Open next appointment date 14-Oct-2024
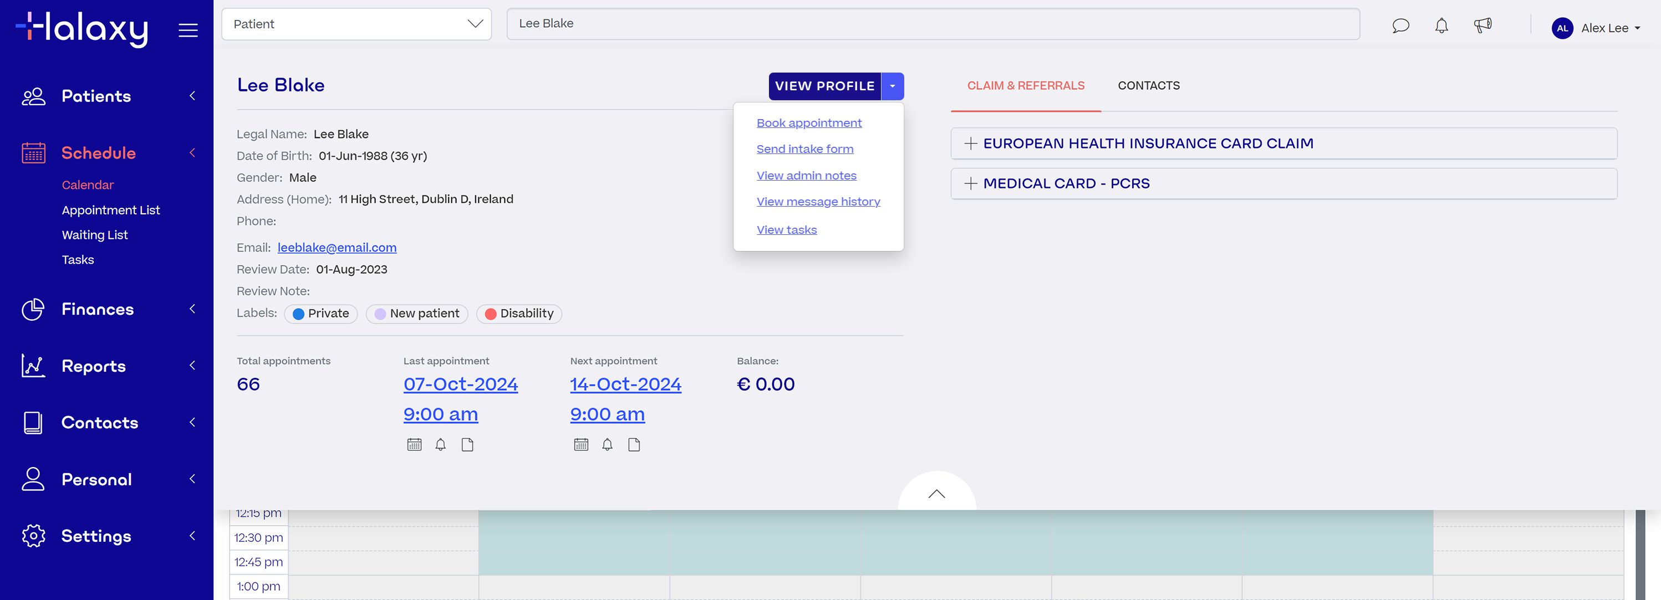Image resolution: width=1661 pixels, height=600 pixels. [x=625, y=384]
